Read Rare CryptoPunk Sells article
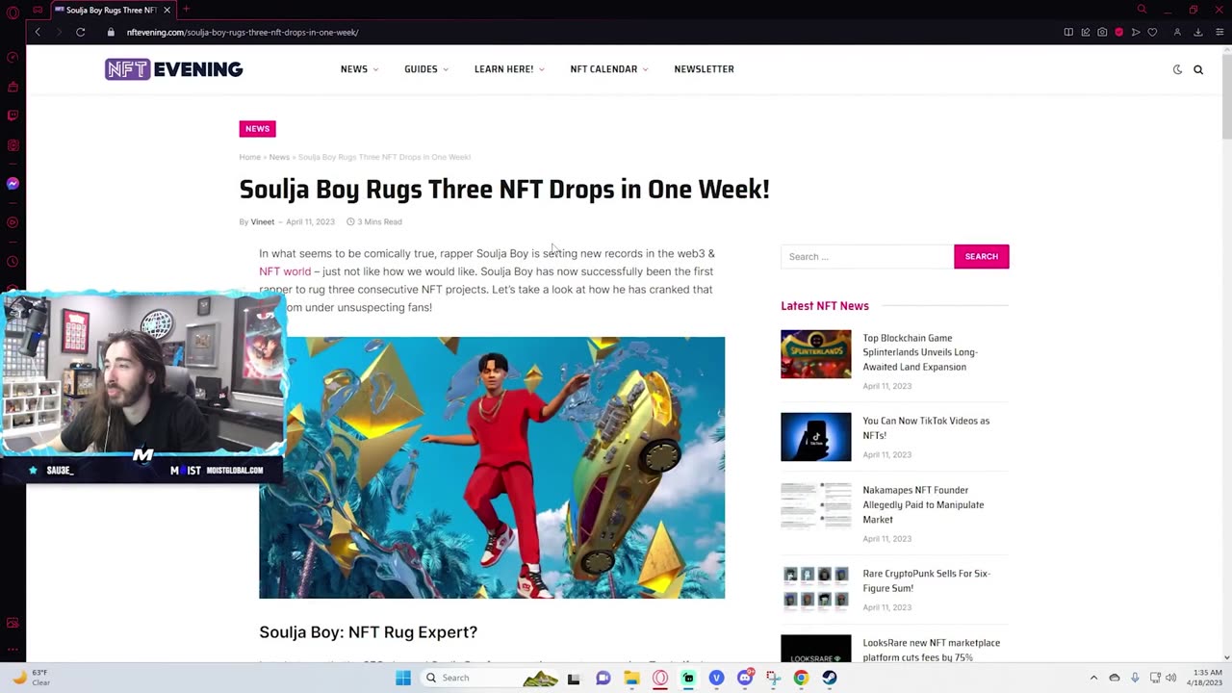Image resolution: width=1232 pixels, height=693 pixels. 926,580
